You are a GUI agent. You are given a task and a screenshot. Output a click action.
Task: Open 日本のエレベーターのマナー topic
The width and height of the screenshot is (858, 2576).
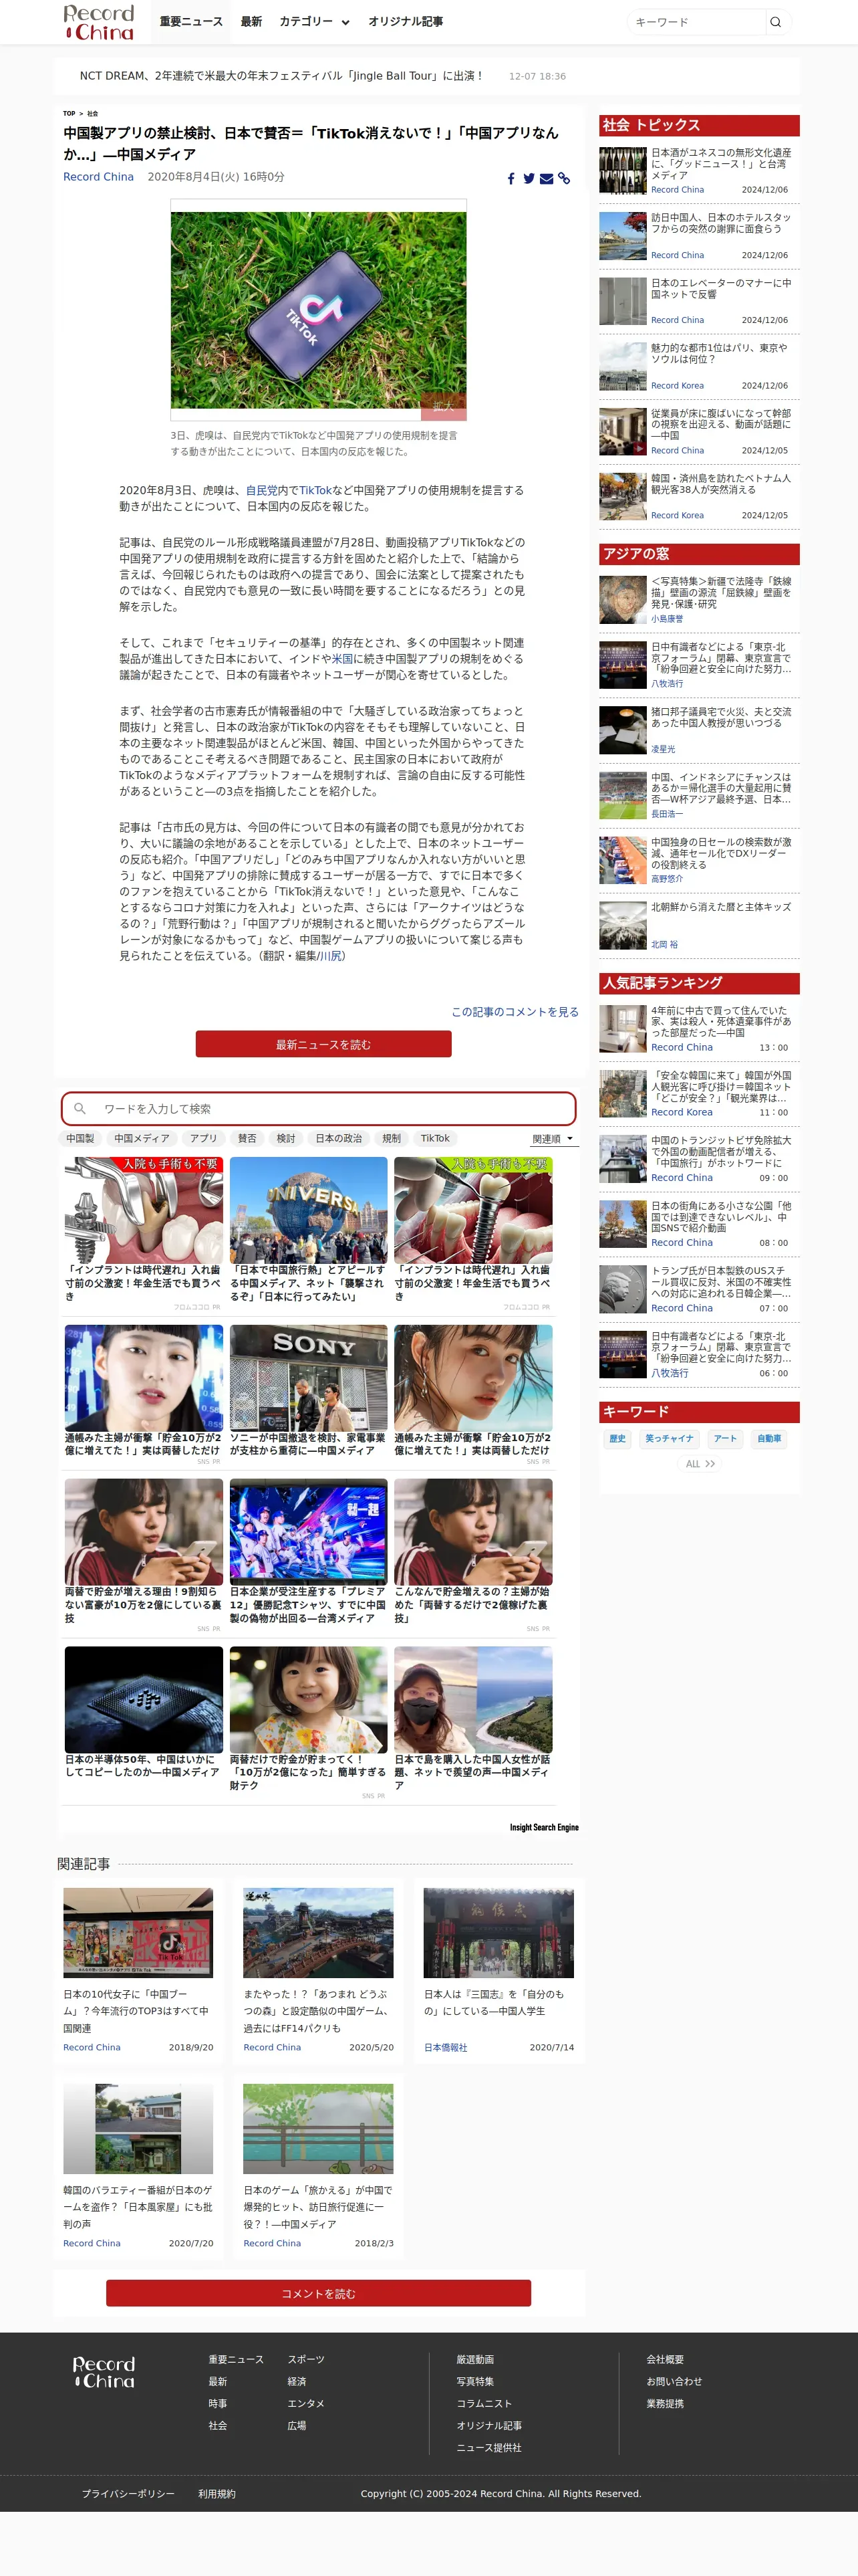click(721, 288)
